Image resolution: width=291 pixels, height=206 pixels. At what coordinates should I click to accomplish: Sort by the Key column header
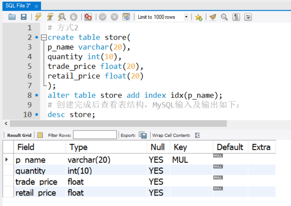pyautogui.click(x=191, y=147)
